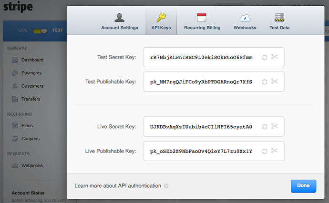Click the sidebar Payments coins icon
The image size is (329, 203).
[x=15, y=73]
